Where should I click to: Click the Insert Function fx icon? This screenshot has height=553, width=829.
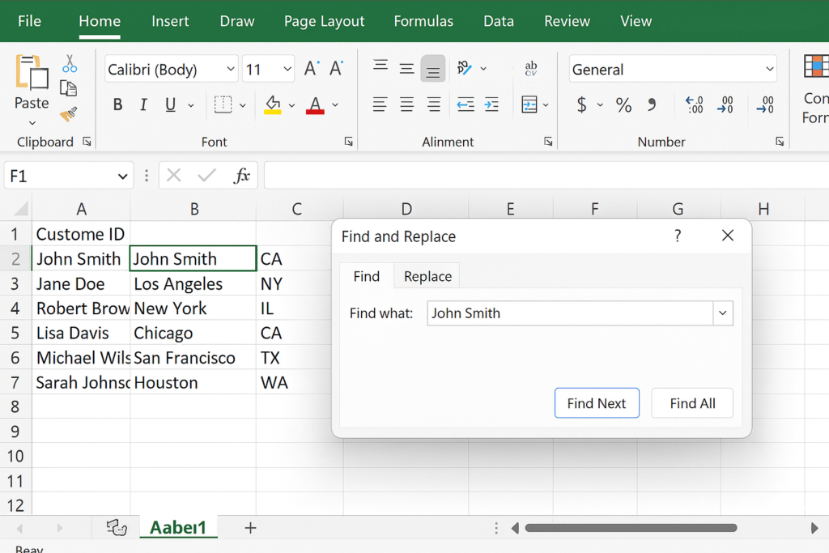pos(241,176)
